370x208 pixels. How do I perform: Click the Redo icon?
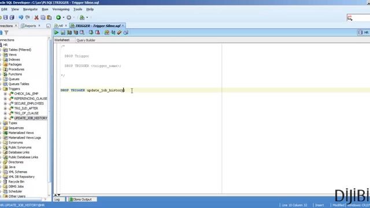(28, 17)
